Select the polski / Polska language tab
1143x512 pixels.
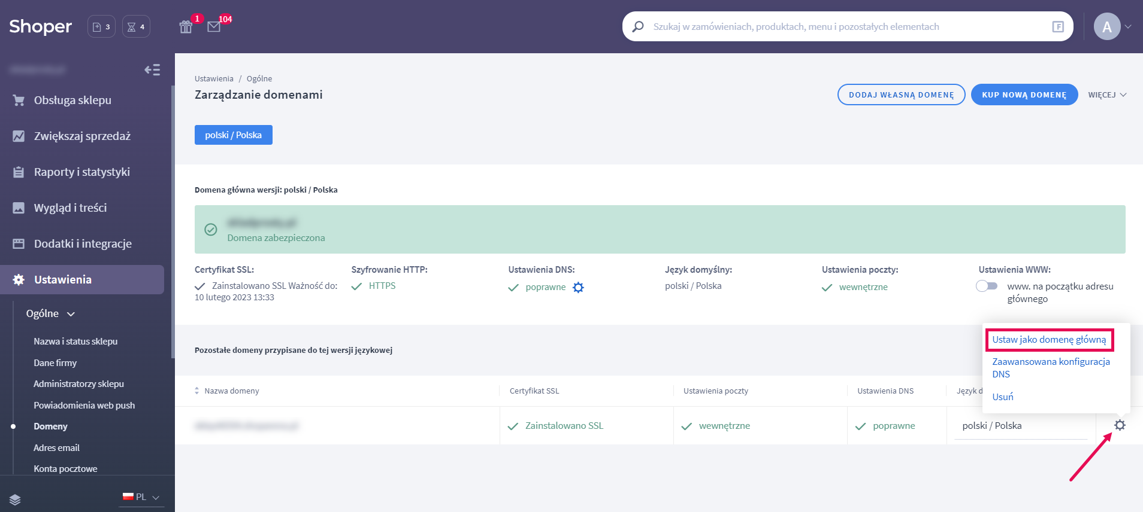[x=234, y=135]
